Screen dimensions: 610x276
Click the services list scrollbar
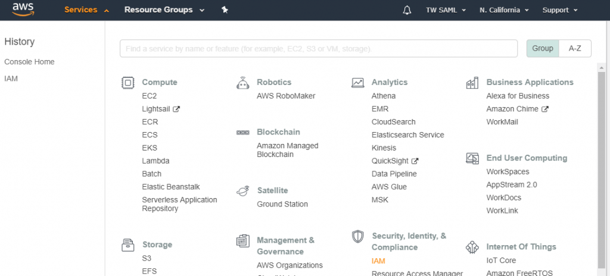pos(601,169)
